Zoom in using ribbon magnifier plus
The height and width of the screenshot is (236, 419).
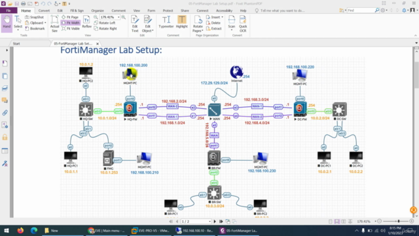point(124,17)
